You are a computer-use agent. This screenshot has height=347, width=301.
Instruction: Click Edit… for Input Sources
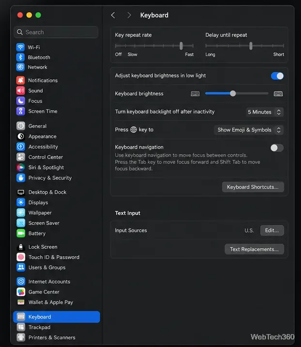click(272, 231)
